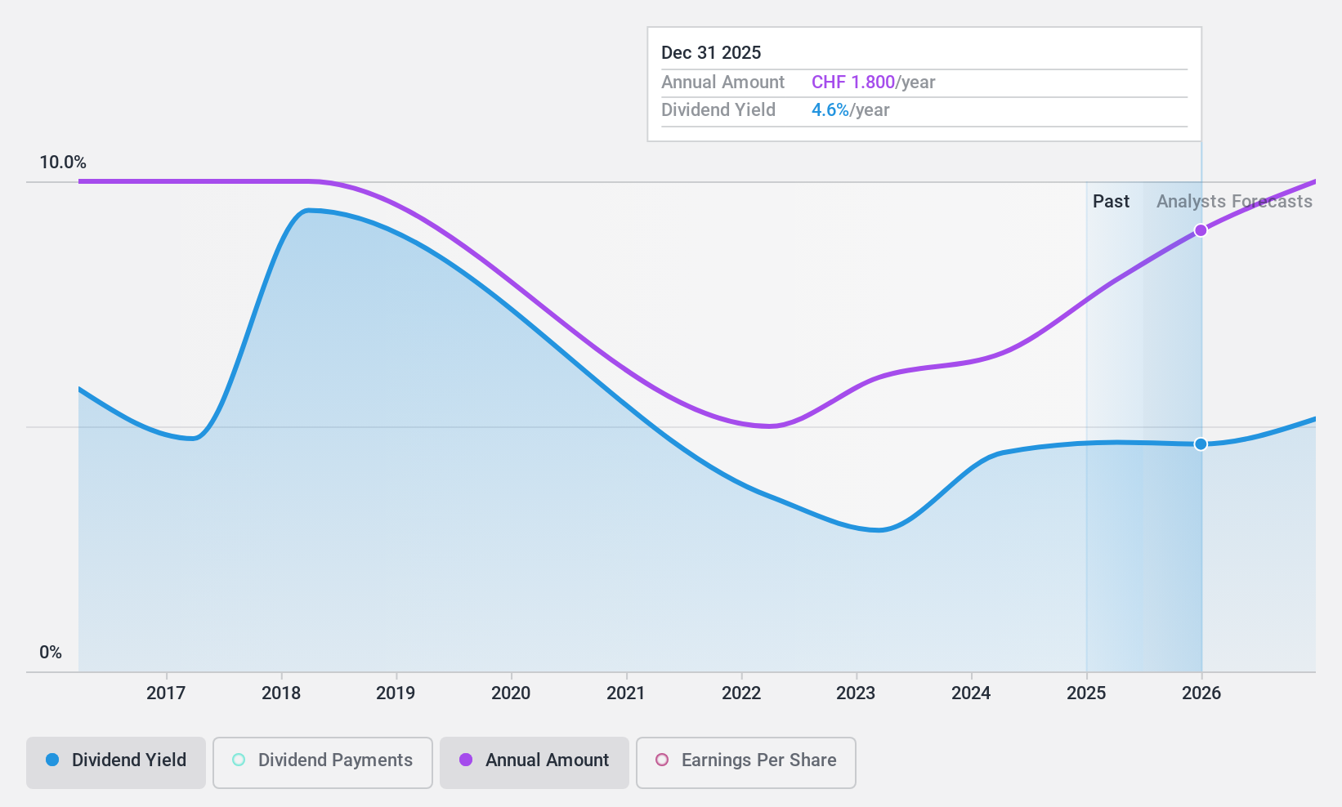
Task: Click the 4.6%/year yield value
Action: click(850, 109)
